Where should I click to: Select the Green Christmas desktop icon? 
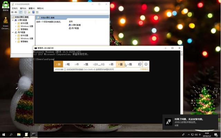[x=6, y=23]
